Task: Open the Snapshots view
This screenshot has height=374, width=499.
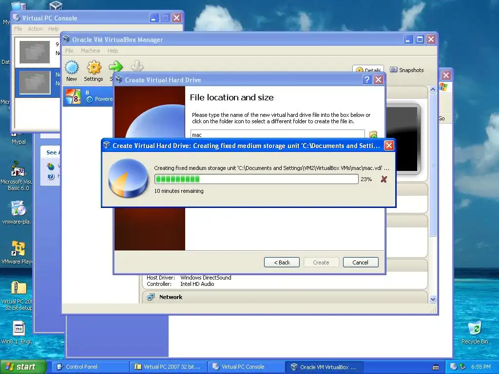Action: pyautogui.click(x=407, y=70)
